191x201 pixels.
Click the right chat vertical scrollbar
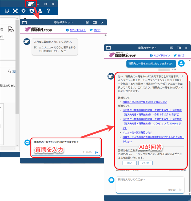[190, 136]
